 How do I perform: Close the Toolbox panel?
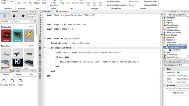35,12
